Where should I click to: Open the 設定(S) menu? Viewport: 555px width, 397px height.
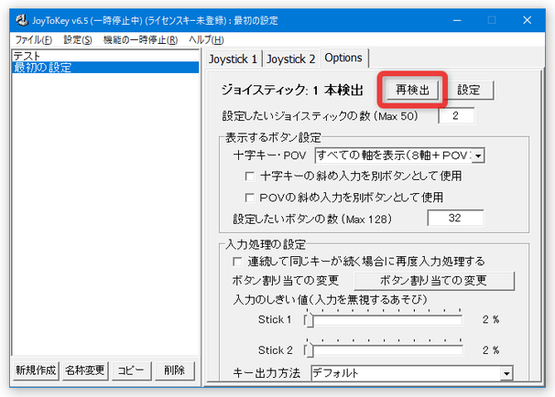click(78, 40)
